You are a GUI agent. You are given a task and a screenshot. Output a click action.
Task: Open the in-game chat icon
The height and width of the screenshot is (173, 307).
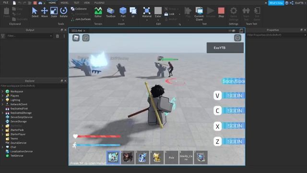click(86, 38)
